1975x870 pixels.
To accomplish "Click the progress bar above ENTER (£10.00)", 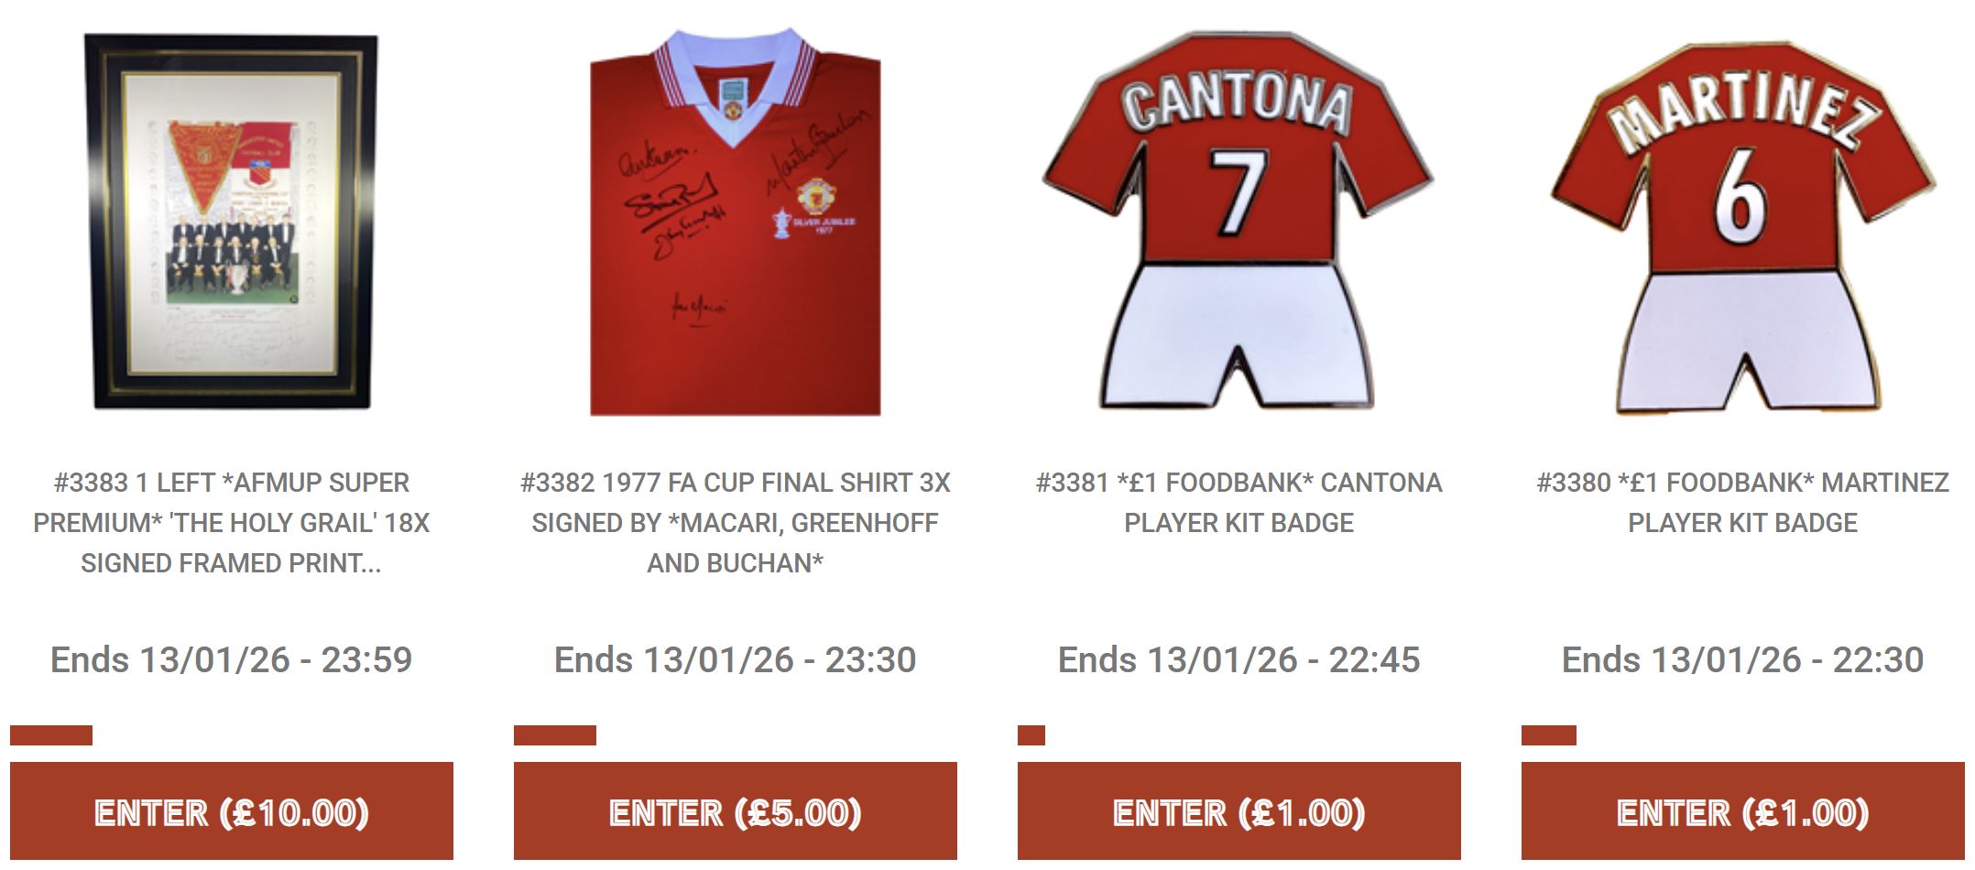I will pyautogui.click(x=51, y=735).
